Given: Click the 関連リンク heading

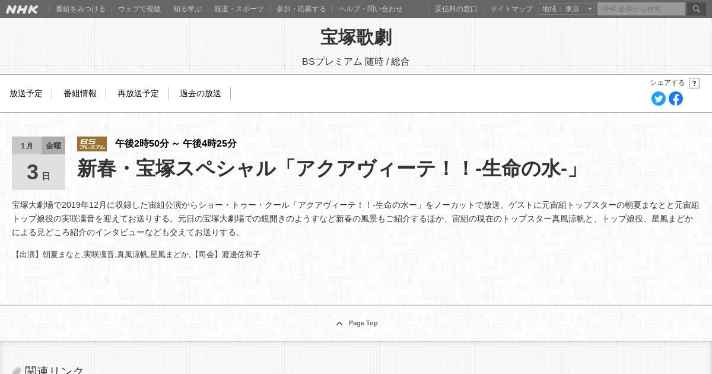Looking at the screenshot, I should (55, 370).
